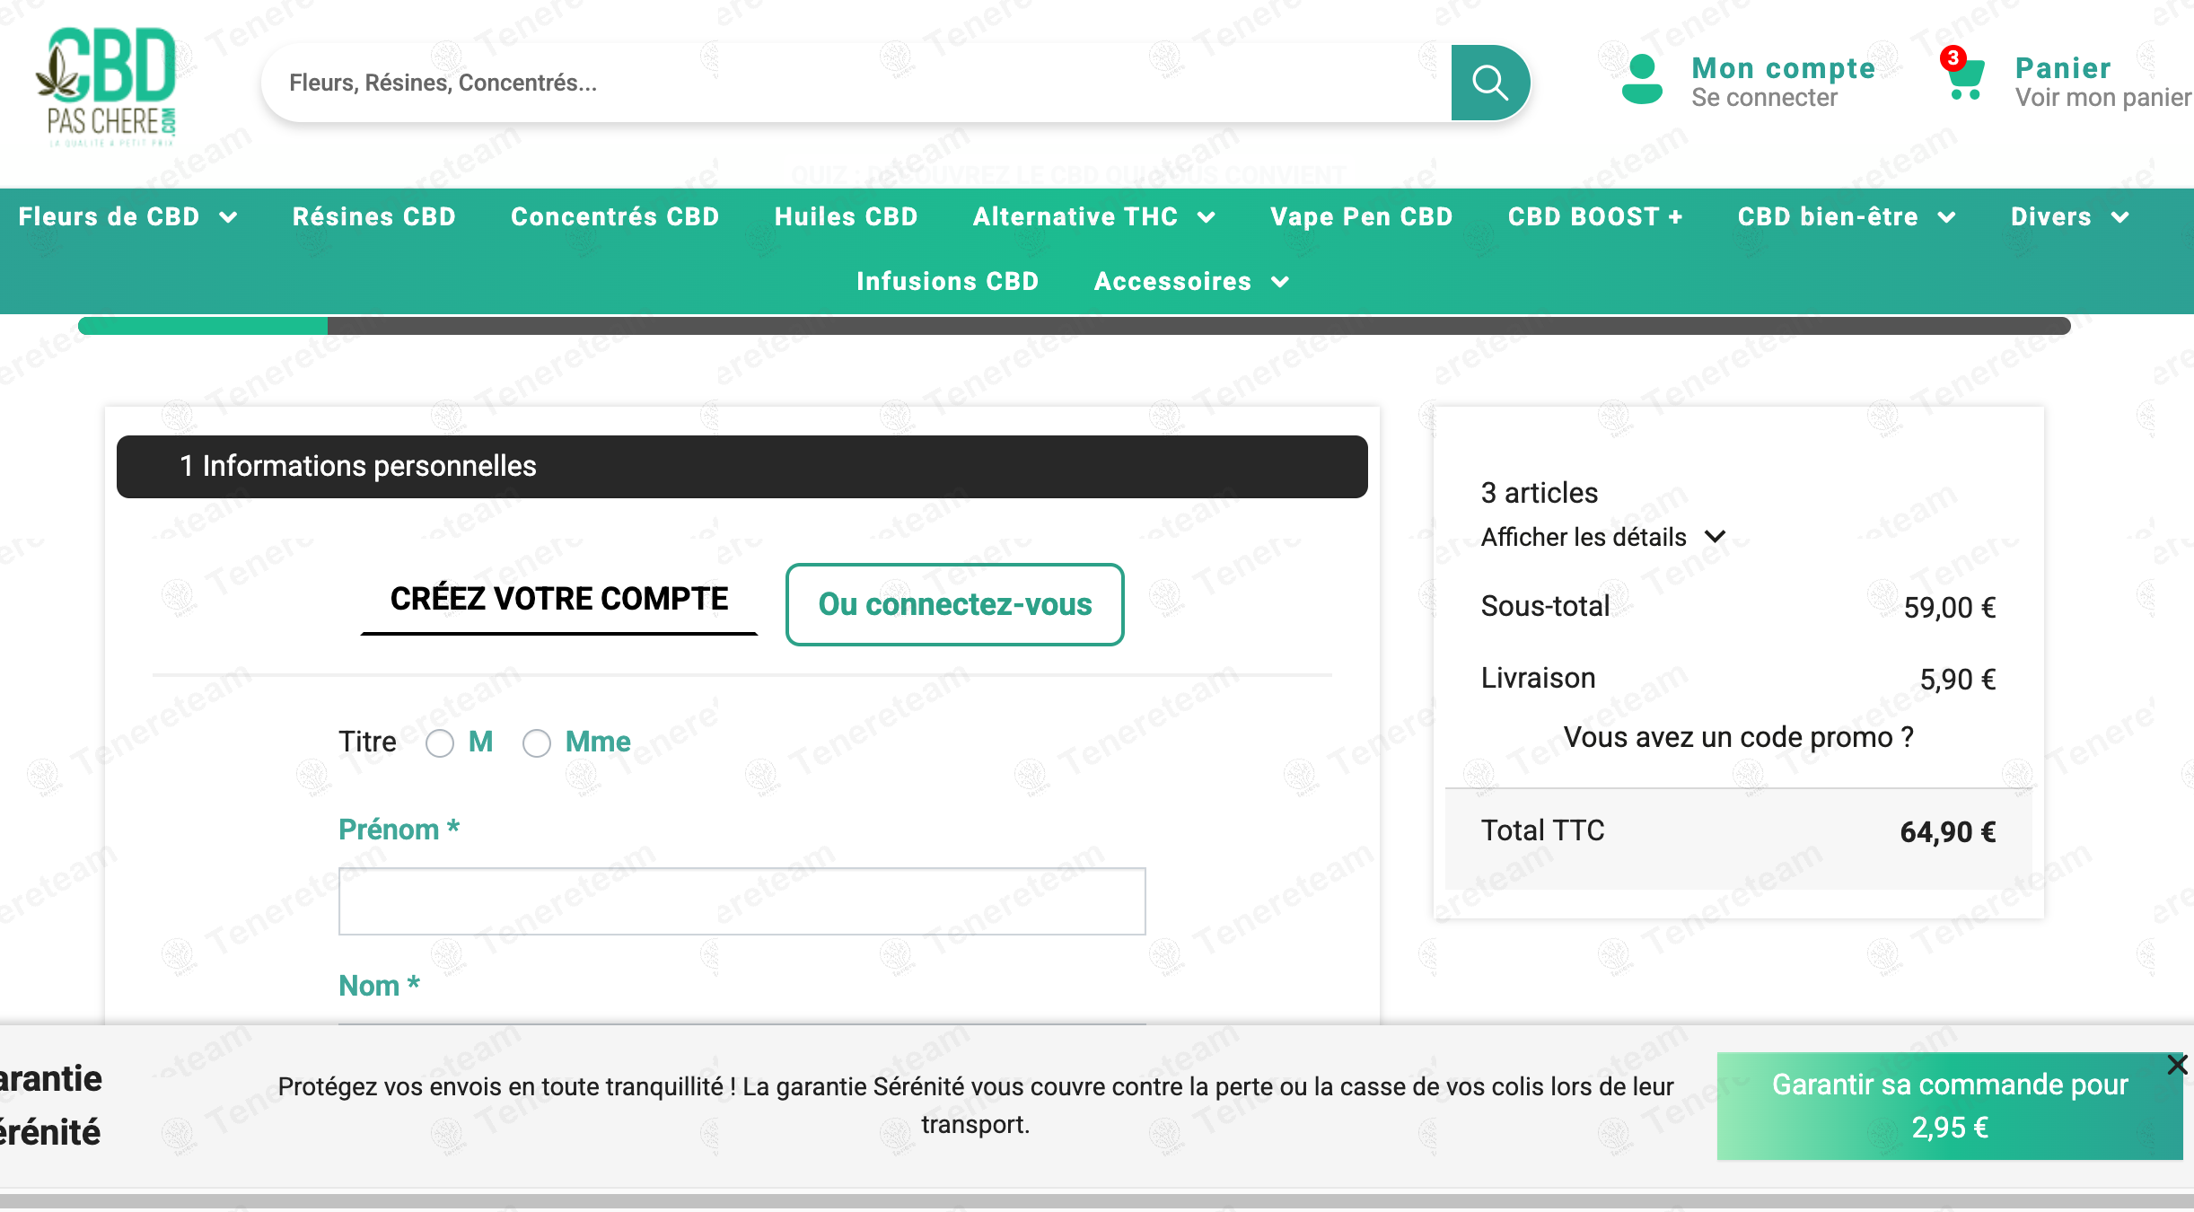The height and width of the screenshot is (1212, 2194).
Task: Click the search magnifier icon
Action: pos(1489,83)
